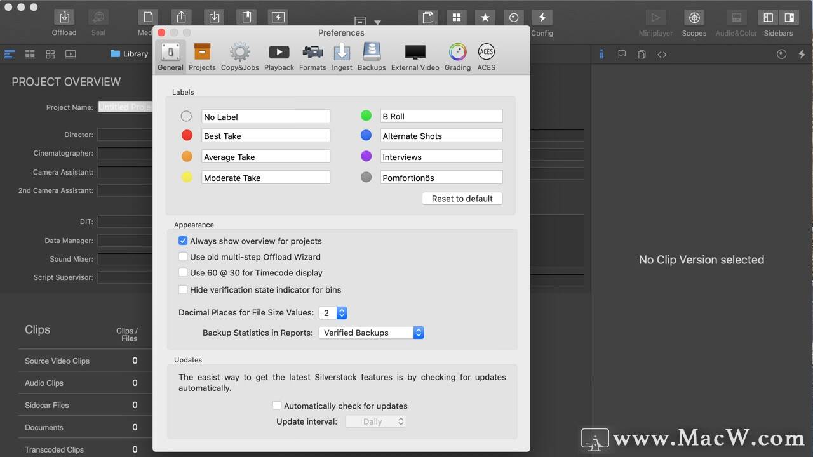Toggle the right sidebar in Sidebars control
Viewport: 813px width, 457px height.
[788, 18]
